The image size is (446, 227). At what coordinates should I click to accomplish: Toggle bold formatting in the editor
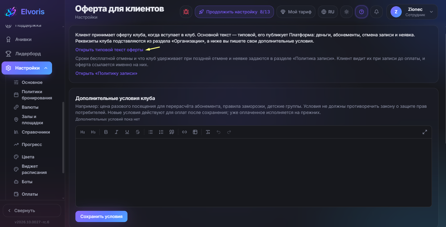tap(106, 132)
